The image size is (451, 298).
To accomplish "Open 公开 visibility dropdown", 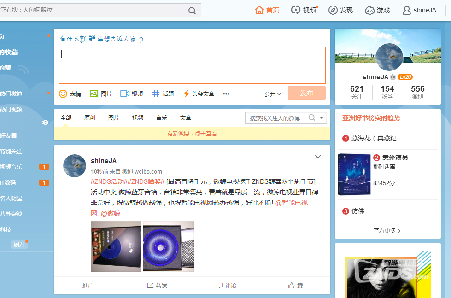I will click(273, 94).
